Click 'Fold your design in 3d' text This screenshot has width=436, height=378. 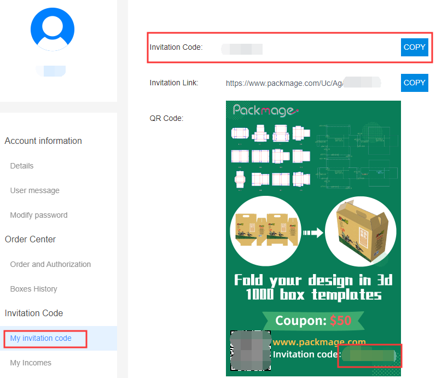pos(313,280)
